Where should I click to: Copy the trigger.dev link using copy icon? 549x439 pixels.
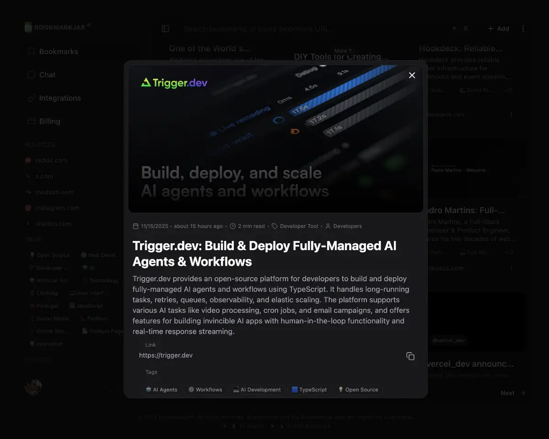410,356
